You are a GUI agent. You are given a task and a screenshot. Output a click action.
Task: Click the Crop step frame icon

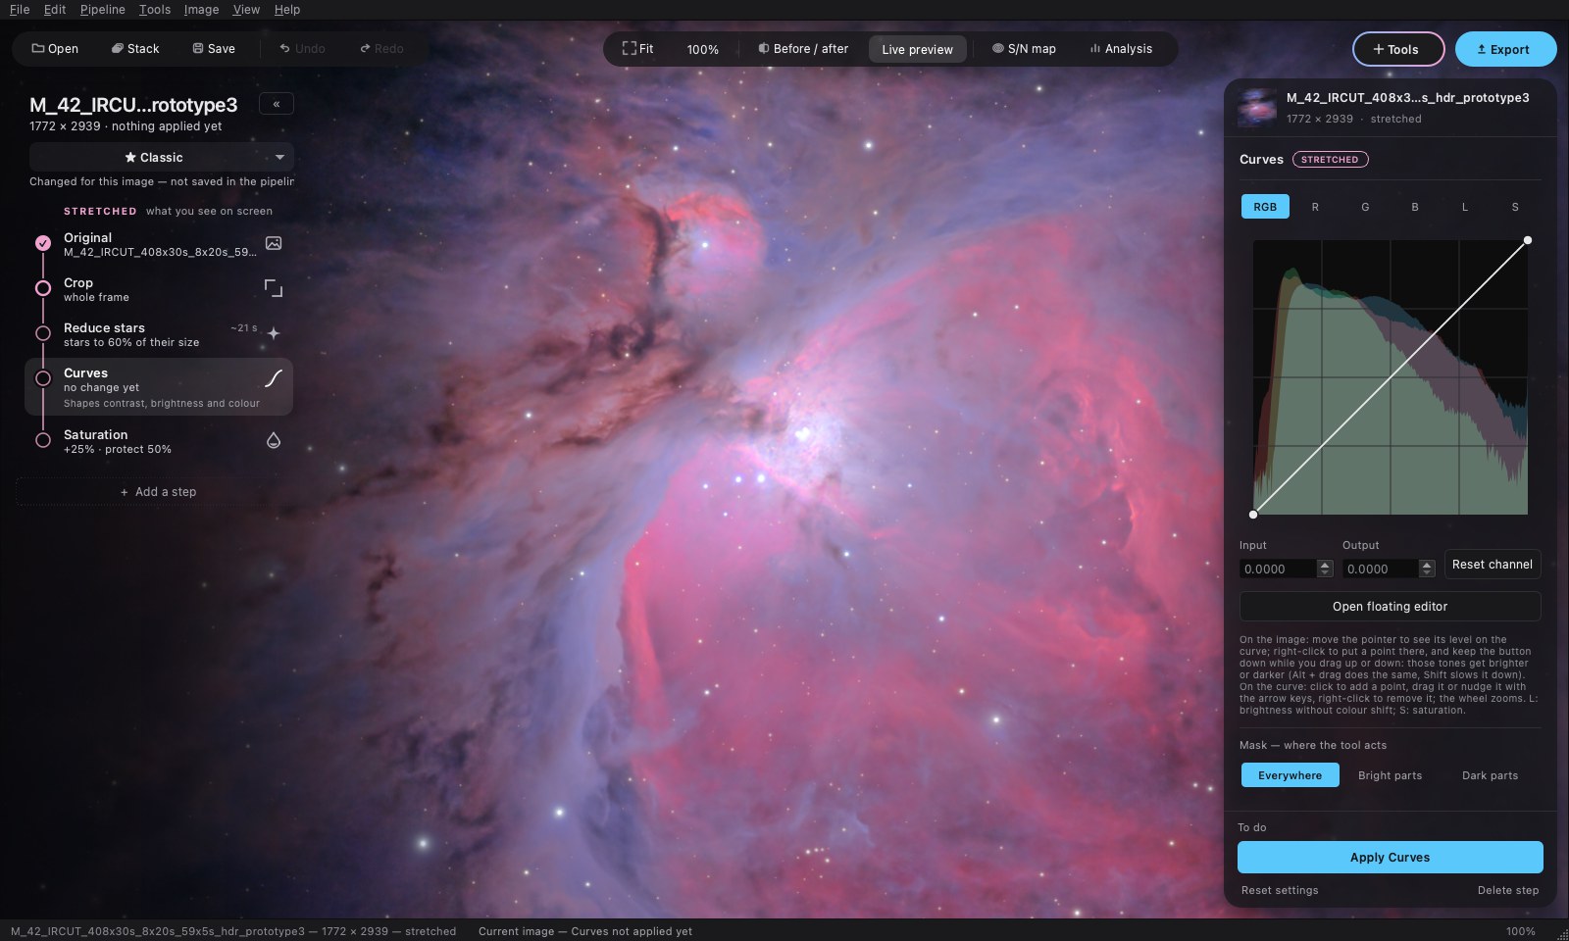pos(274,288)
